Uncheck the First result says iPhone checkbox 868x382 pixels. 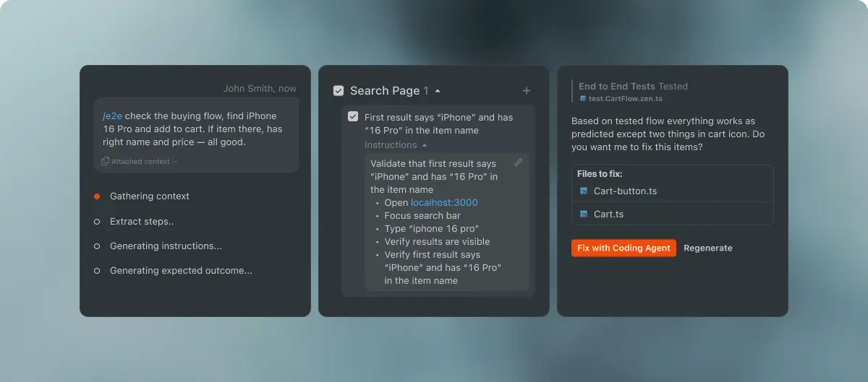(x=353, y=116)
